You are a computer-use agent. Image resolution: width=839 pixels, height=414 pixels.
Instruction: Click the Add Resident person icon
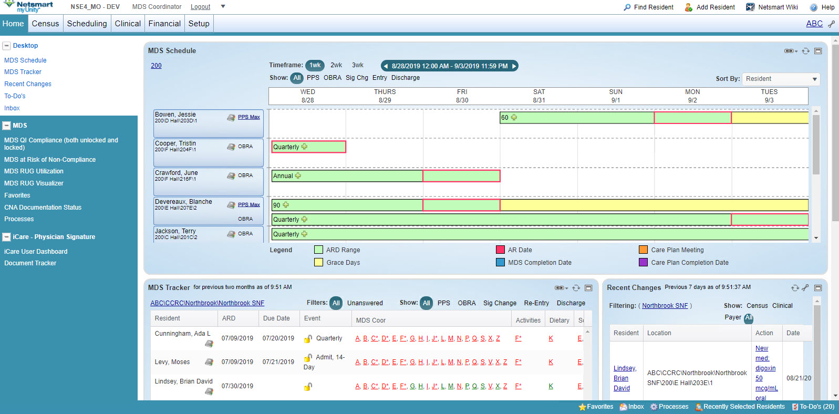[688, 7]
